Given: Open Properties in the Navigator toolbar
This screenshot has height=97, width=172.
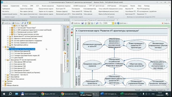Looking at the screenshot, I should tap(6, 23).
